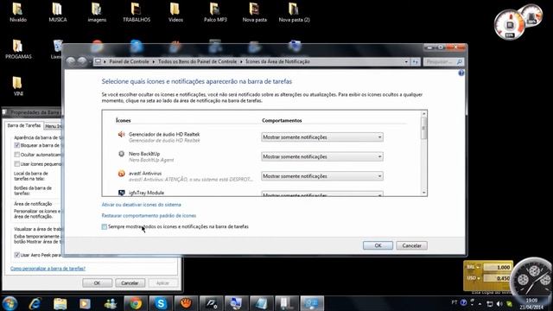Click the PT language indicator in taskbar

pyautogui.click(x=454, y=302)
